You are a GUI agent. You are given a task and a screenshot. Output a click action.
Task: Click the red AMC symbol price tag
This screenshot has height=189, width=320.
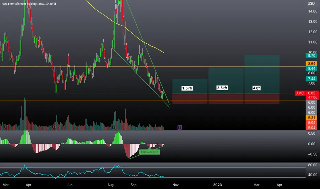tap(300, 93)
